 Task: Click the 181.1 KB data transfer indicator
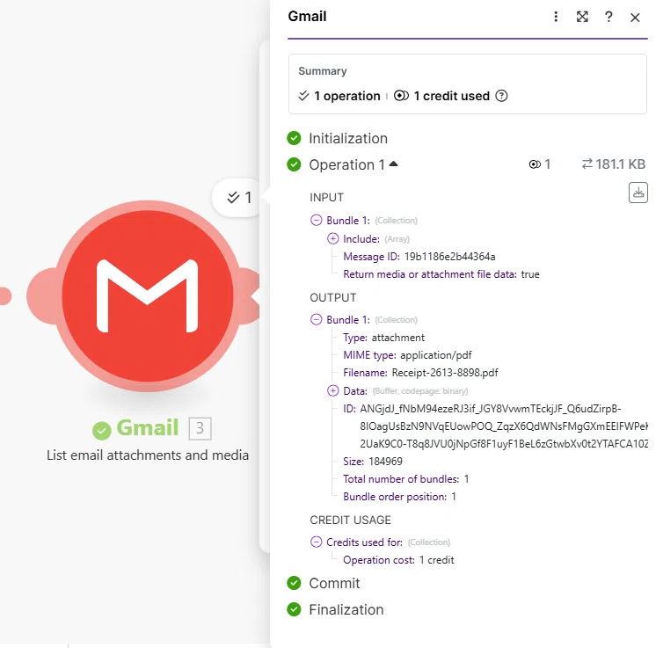coord(613,164)
